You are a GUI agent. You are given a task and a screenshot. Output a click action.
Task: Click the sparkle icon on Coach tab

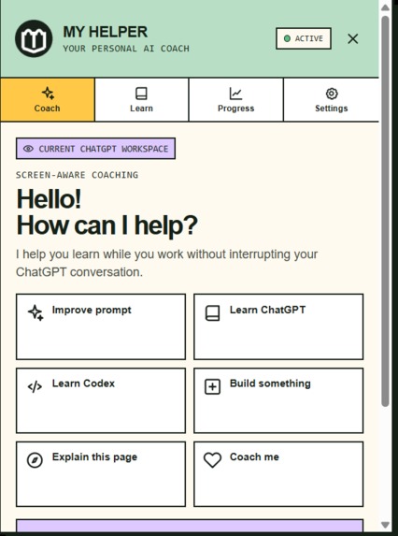(x=48, y=93)
